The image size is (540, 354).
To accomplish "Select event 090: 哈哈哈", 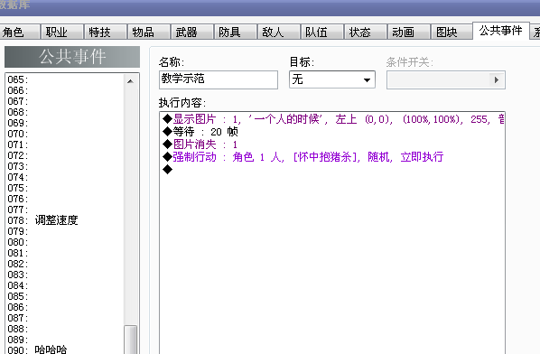I will tap(65, 349).
